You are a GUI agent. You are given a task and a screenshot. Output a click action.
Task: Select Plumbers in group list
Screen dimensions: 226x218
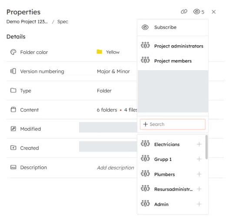click(165, 174)
